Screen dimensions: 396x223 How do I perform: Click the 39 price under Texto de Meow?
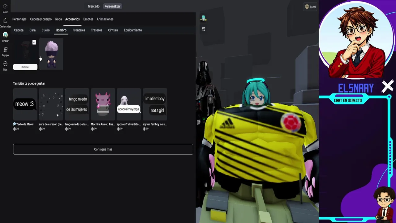pos(16,129)
